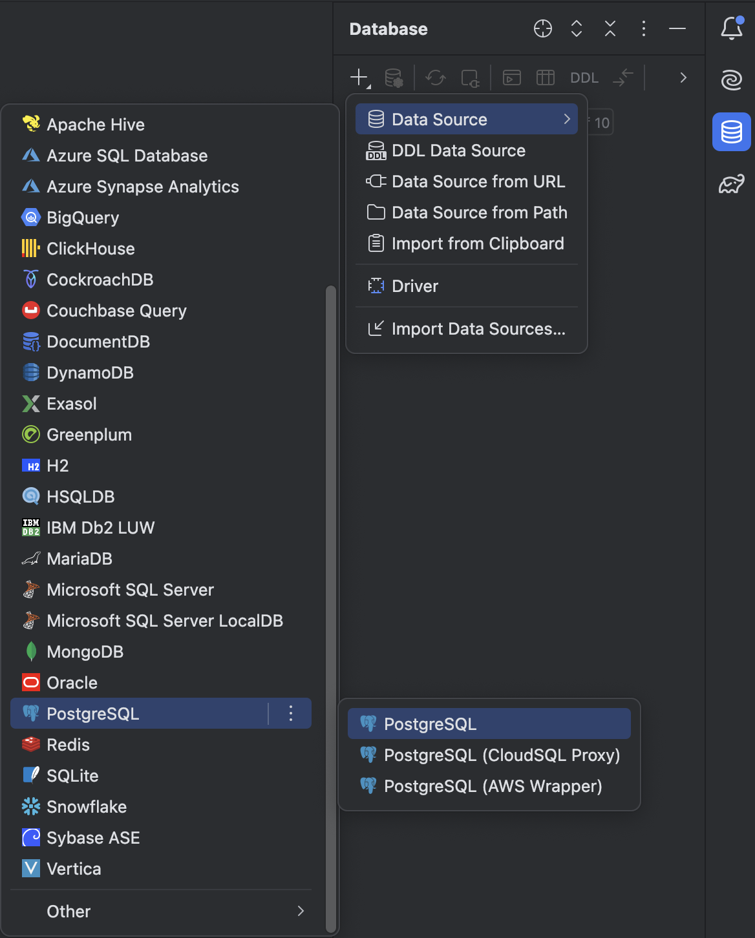Select Greenplum data source
Viewport: 755px width, 938px height.
click(161, 435)
